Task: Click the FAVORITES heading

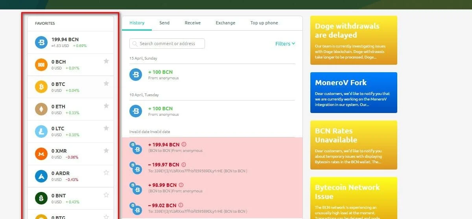Action: (45, 24)
